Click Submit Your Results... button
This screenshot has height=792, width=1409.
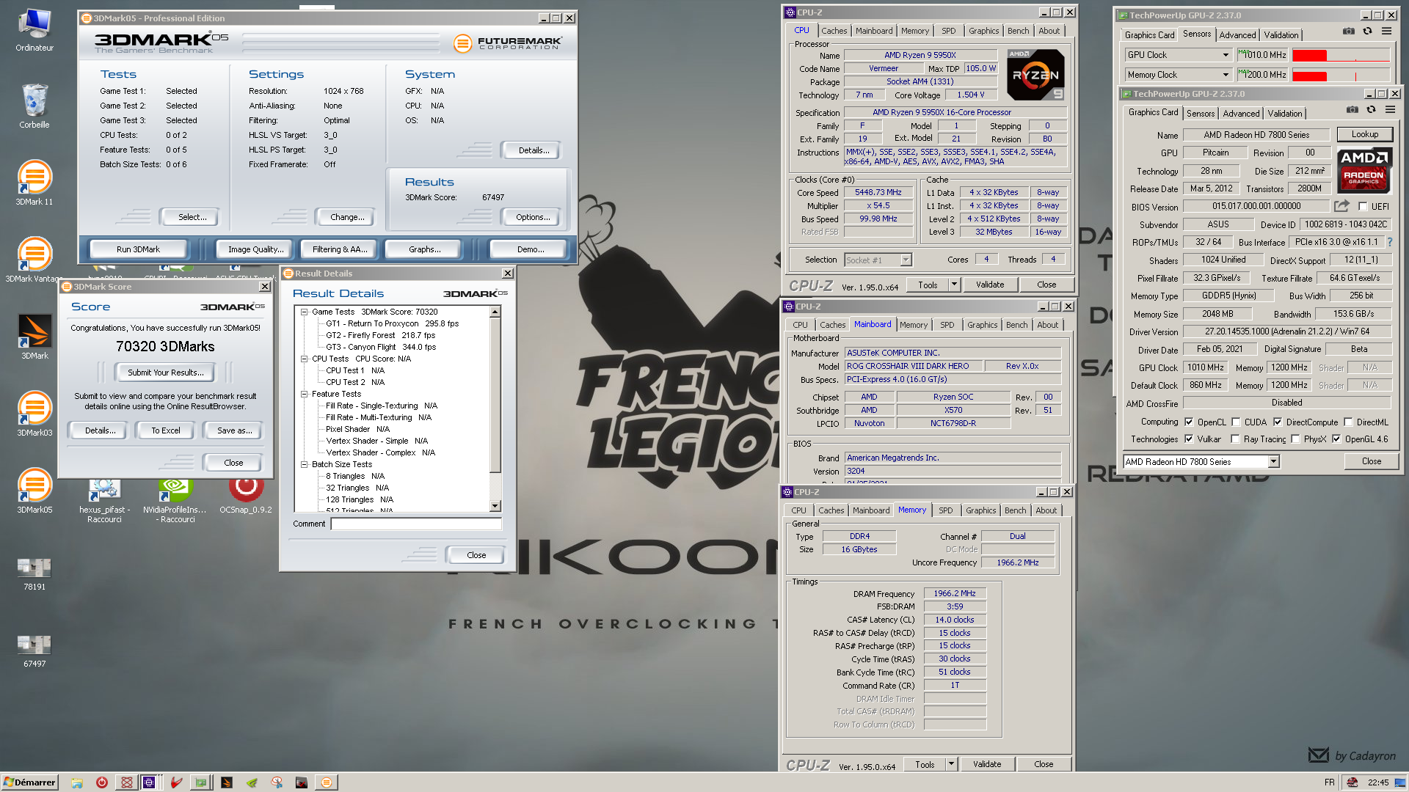tap(165, 373)
